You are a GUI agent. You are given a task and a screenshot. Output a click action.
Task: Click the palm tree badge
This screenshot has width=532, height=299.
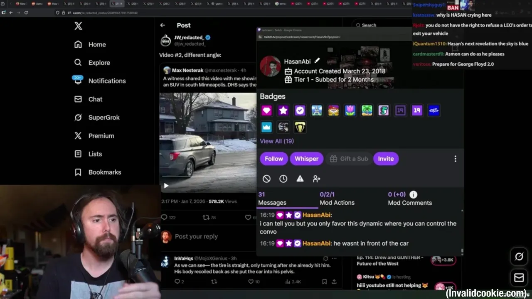pyautogui.click(x=367, y=110)
